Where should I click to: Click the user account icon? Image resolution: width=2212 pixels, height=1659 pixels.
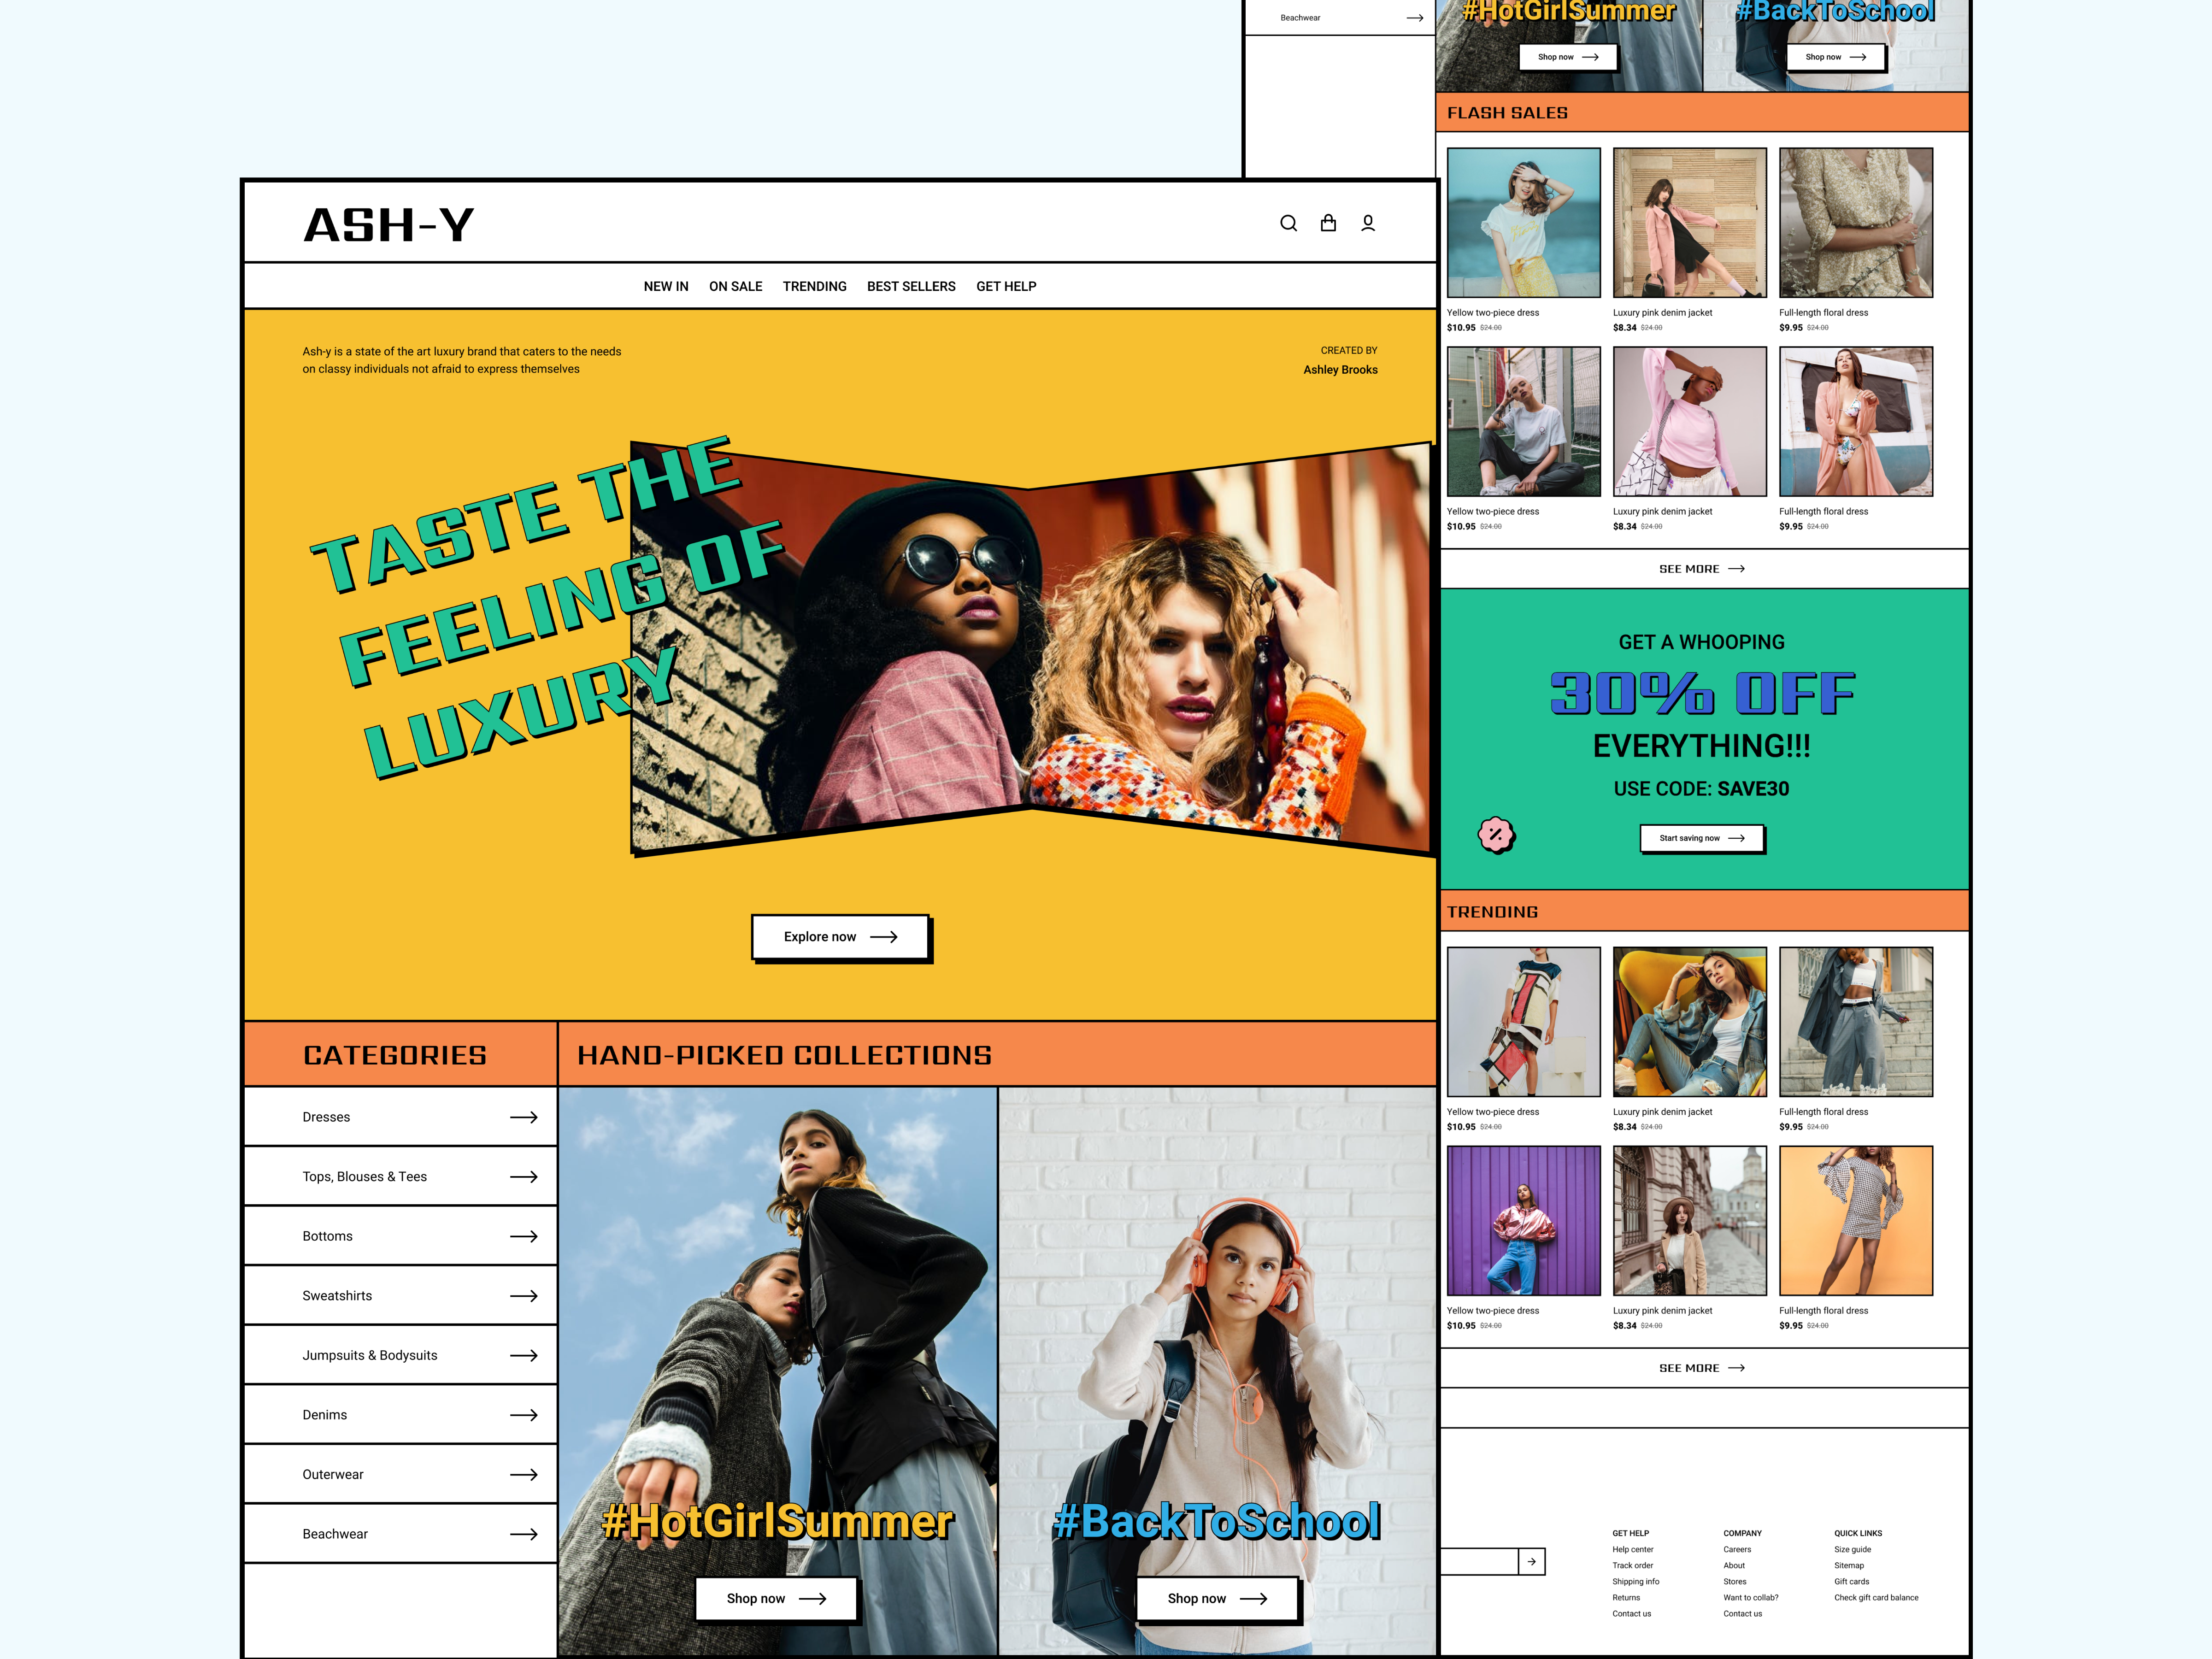tap(1368, 223)
